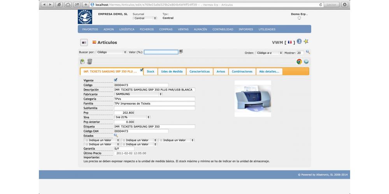Open the %Iva 'Iva 21%' dropdown
This screenshot has height=194, width=389.
point(132,117)
